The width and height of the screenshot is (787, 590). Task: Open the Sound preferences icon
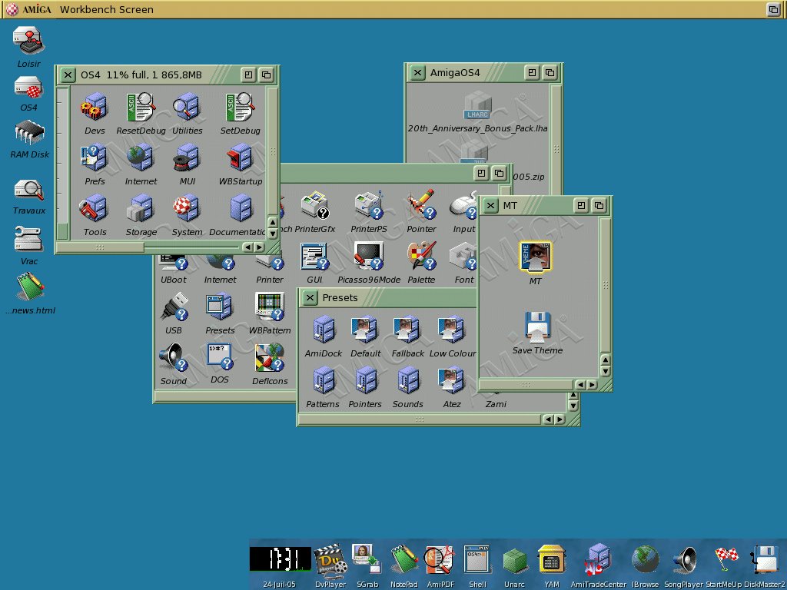(x=173, y=358)
